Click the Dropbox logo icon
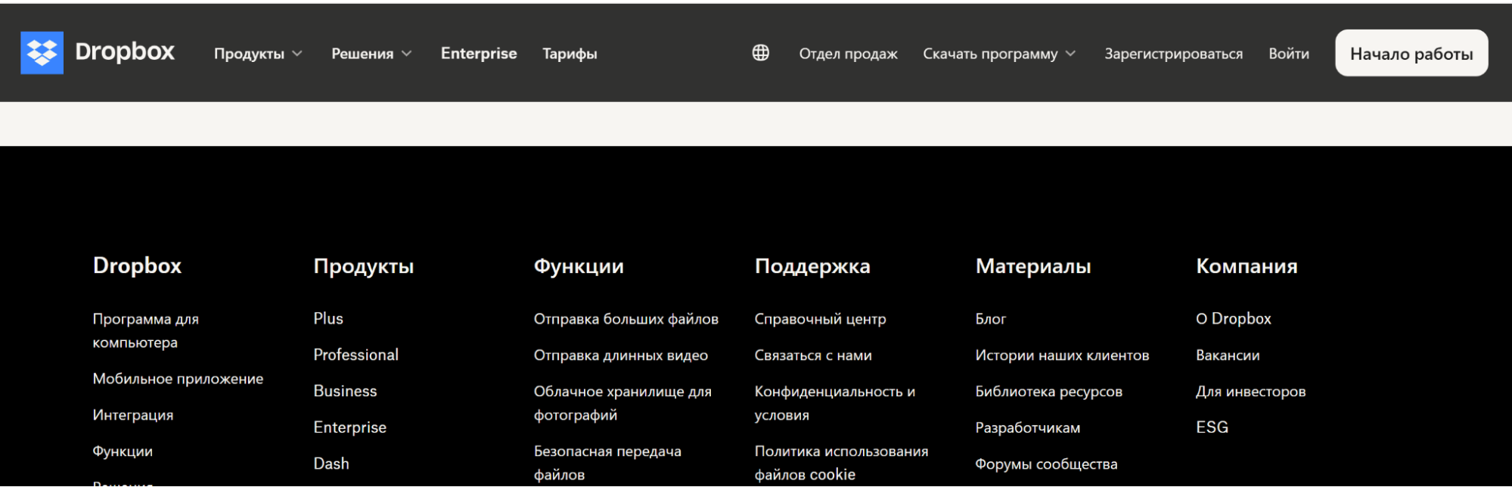 point(42,53)
